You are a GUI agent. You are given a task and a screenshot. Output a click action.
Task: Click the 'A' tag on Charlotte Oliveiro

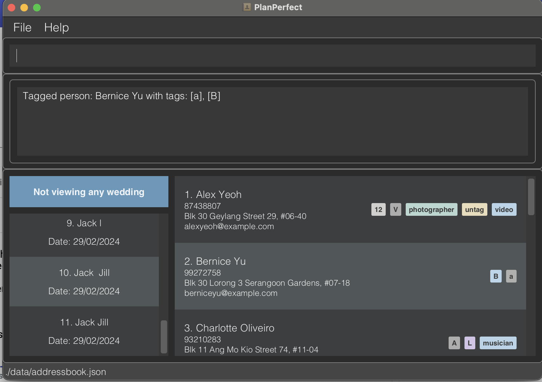(454, 343)
